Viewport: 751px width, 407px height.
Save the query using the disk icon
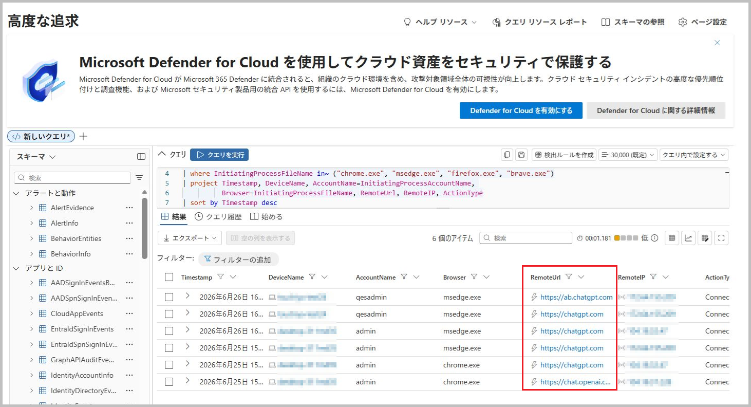pos(521,155)
